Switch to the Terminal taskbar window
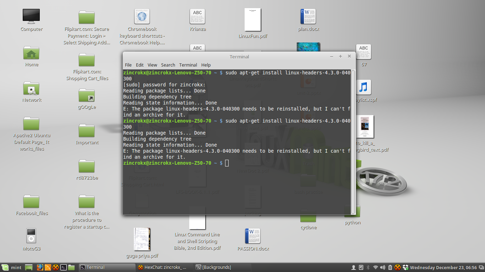 (107, 267)
